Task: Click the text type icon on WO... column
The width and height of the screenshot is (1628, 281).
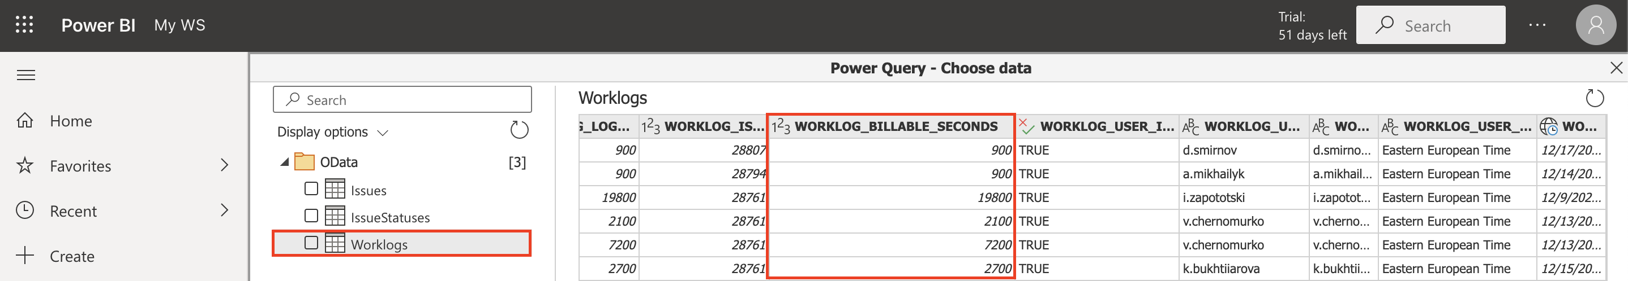Action: 1321,126
